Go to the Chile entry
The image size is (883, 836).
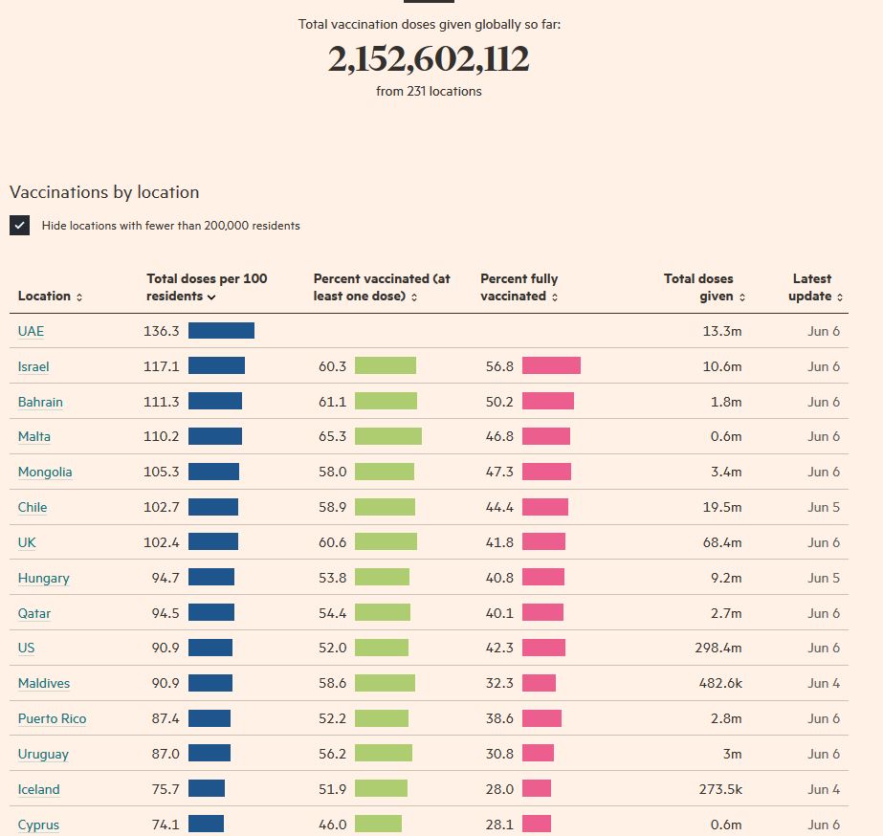[x=33, y=507]
